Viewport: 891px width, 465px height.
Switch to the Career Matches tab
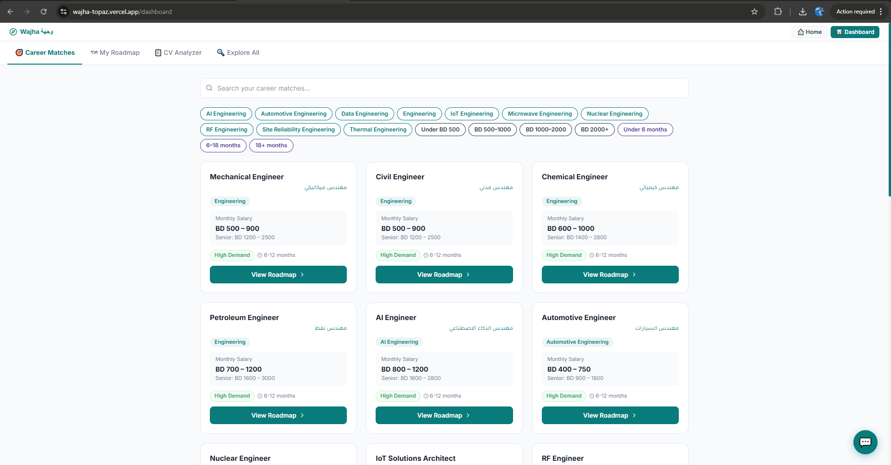[45, 53]
